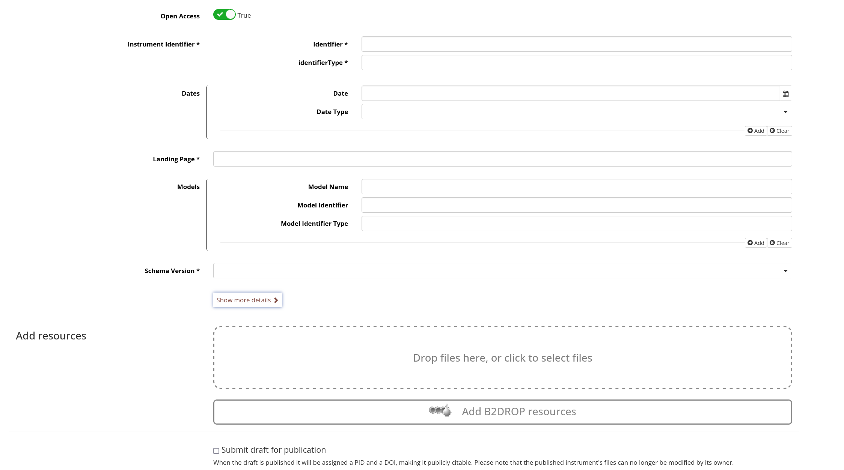This screenshot has height=470, width=844.
Task: Clear the Models section entry
Action: (779, 243)
